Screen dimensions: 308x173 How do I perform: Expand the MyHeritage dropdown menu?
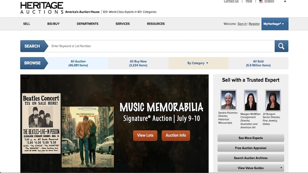(x=275, y=24)
